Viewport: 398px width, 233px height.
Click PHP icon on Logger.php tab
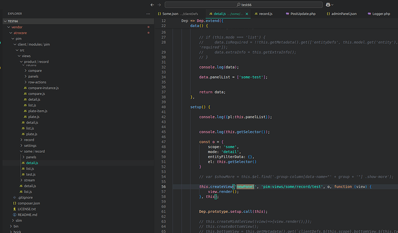369,14
